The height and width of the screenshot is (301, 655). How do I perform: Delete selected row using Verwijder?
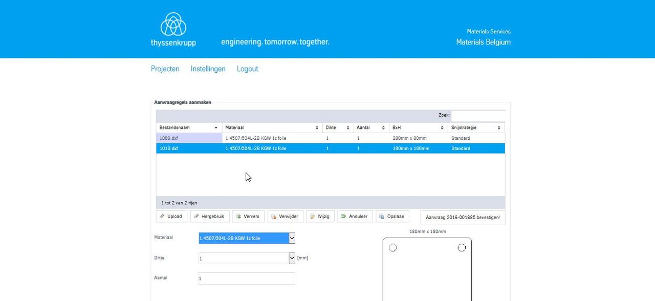click(286, 217)
